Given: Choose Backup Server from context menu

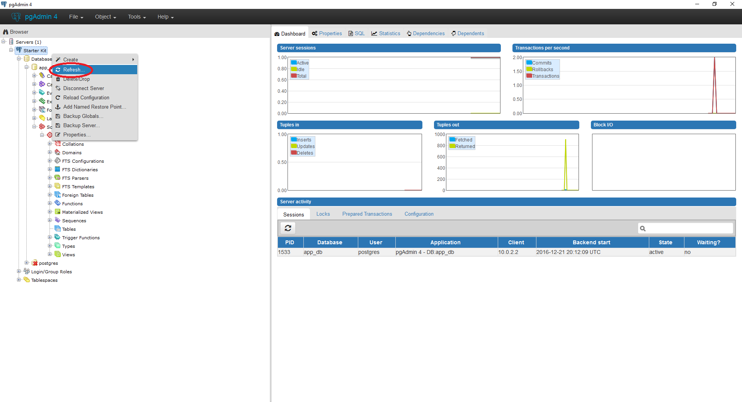Looking at the screenshot, I should click(95, 125).
